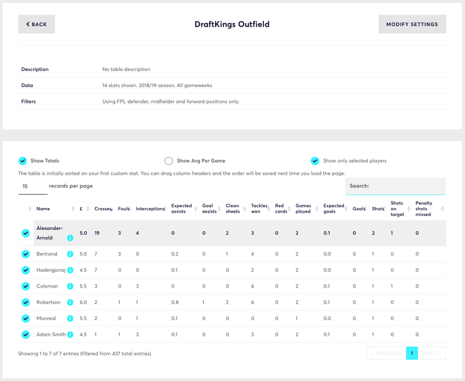Screen dimensions: 465x381
Task: Open info icon for Hadergjonaj
Action: [x=70, y=270]
